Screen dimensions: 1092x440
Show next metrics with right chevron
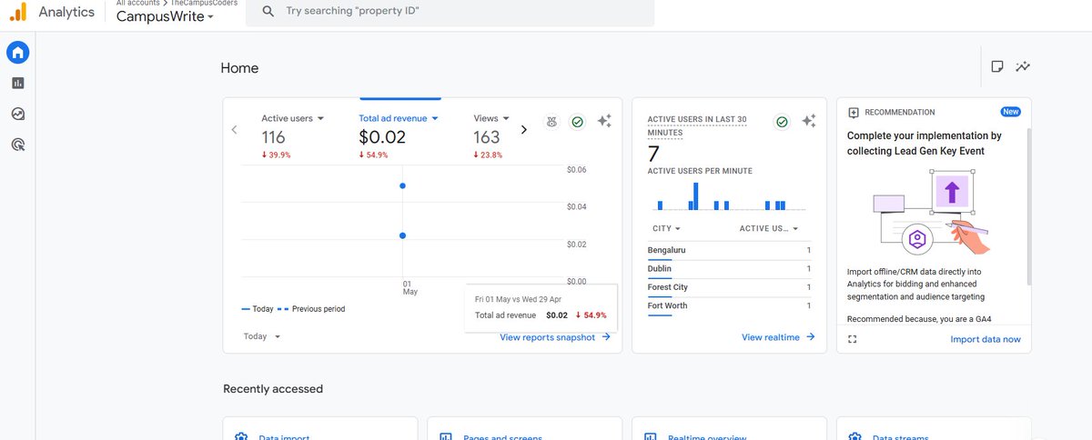(x=523, y=130)
